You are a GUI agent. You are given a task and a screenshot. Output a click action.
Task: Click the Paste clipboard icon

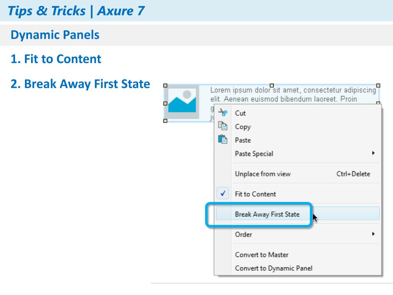[223, 139]
